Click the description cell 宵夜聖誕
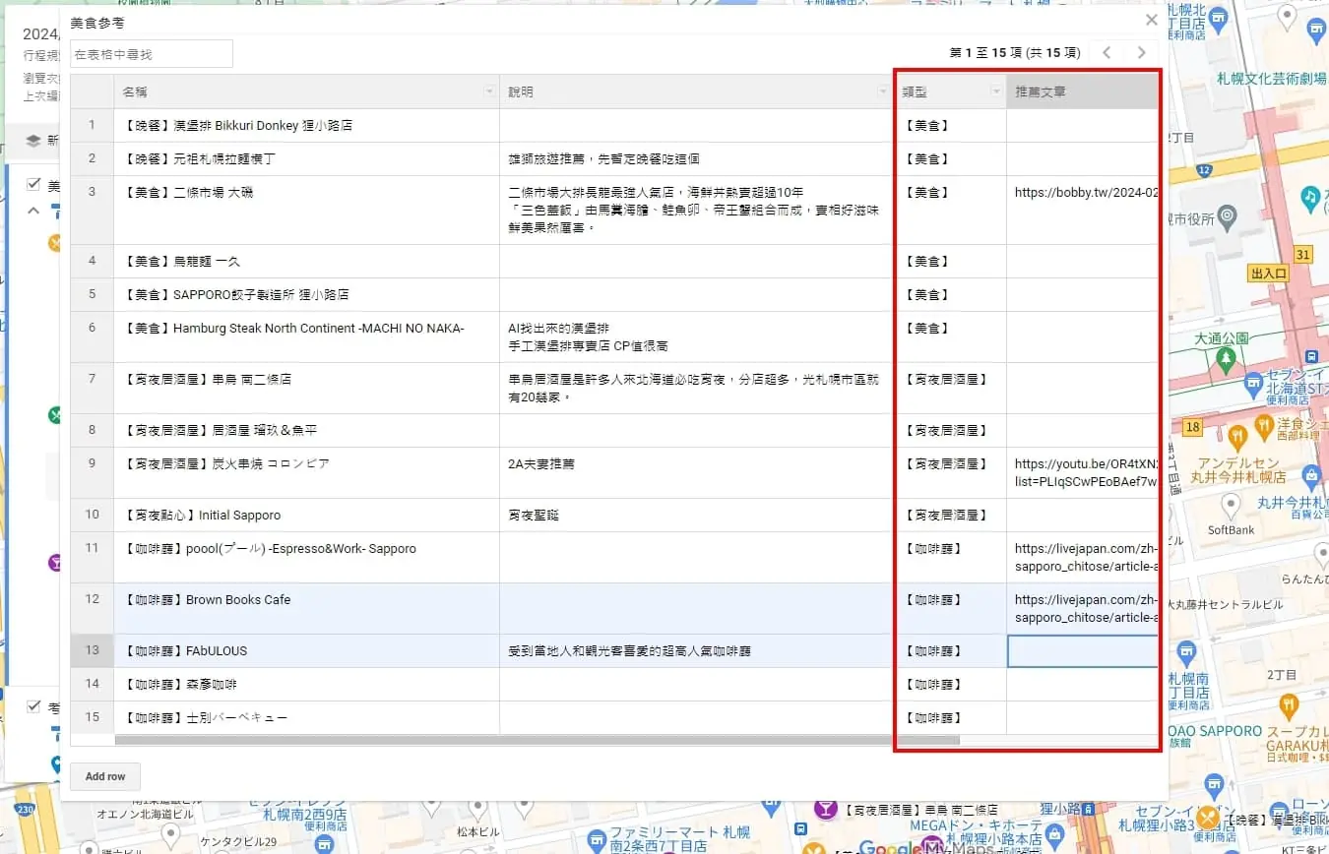 tap(696, 515)
